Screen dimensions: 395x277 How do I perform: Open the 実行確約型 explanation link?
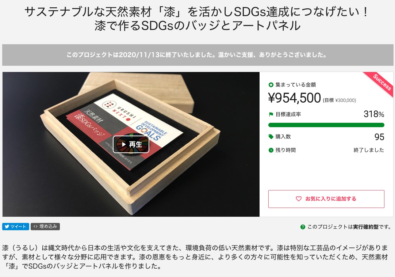pos(365,227)
